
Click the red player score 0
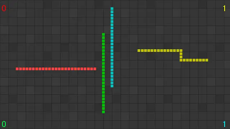[x=4, y=8]
